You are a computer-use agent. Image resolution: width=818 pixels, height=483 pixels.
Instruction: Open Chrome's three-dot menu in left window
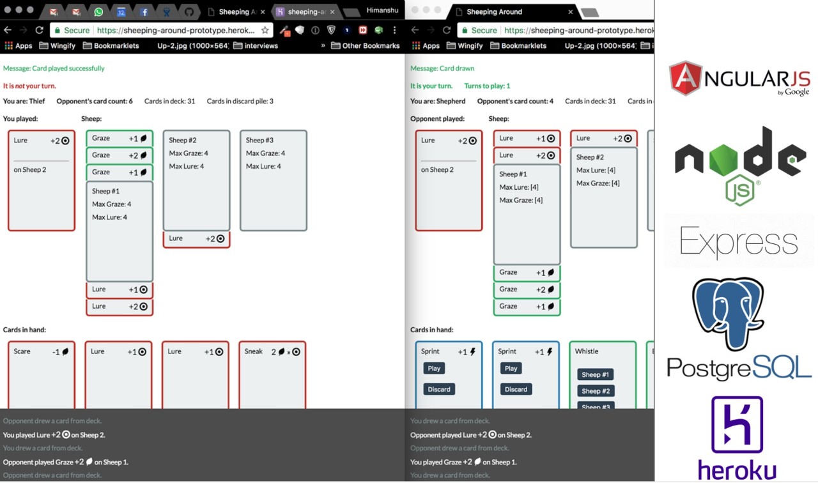(x=394, y=30)
